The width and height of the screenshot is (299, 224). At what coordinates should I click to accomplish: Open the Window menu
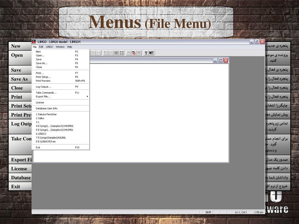(x=60, y=47)
